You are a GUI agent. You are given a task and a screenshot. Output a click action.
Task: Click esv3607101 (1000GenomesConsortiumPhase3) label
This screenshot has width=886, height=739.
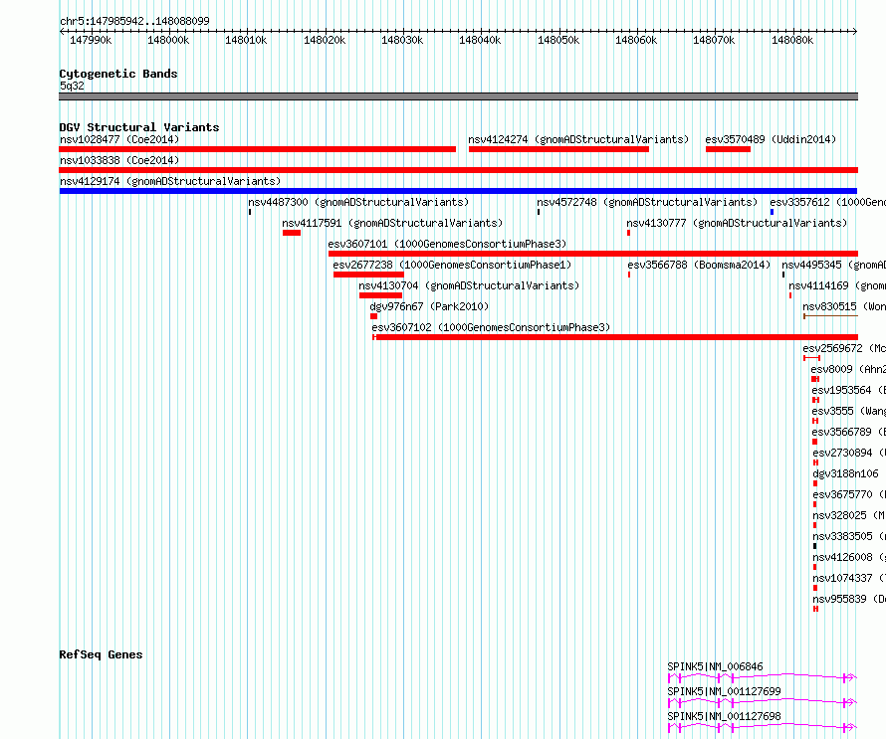pos(447,244)
